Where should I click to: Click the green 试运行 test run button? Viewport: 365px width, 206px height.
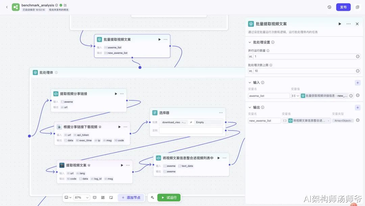(169, 198)
